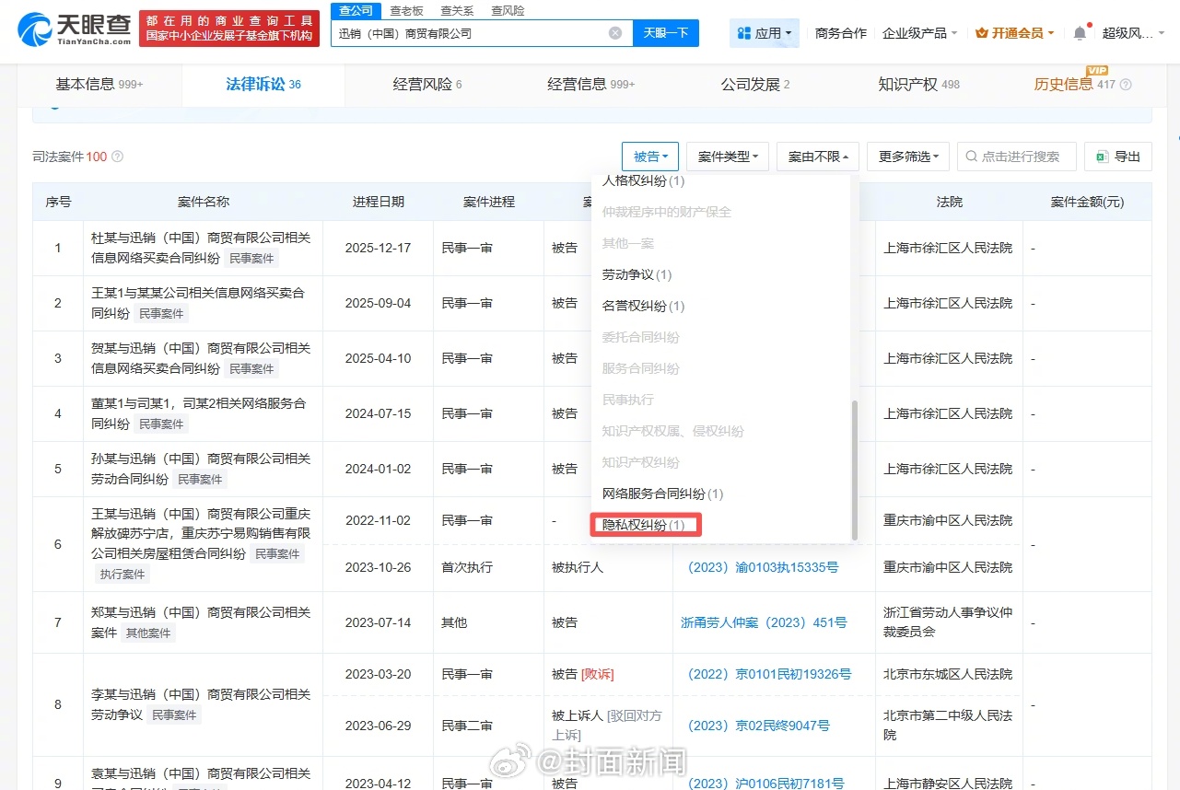
Task: Click the help icon next to 历史信息
Action: tap(1126, 85)
